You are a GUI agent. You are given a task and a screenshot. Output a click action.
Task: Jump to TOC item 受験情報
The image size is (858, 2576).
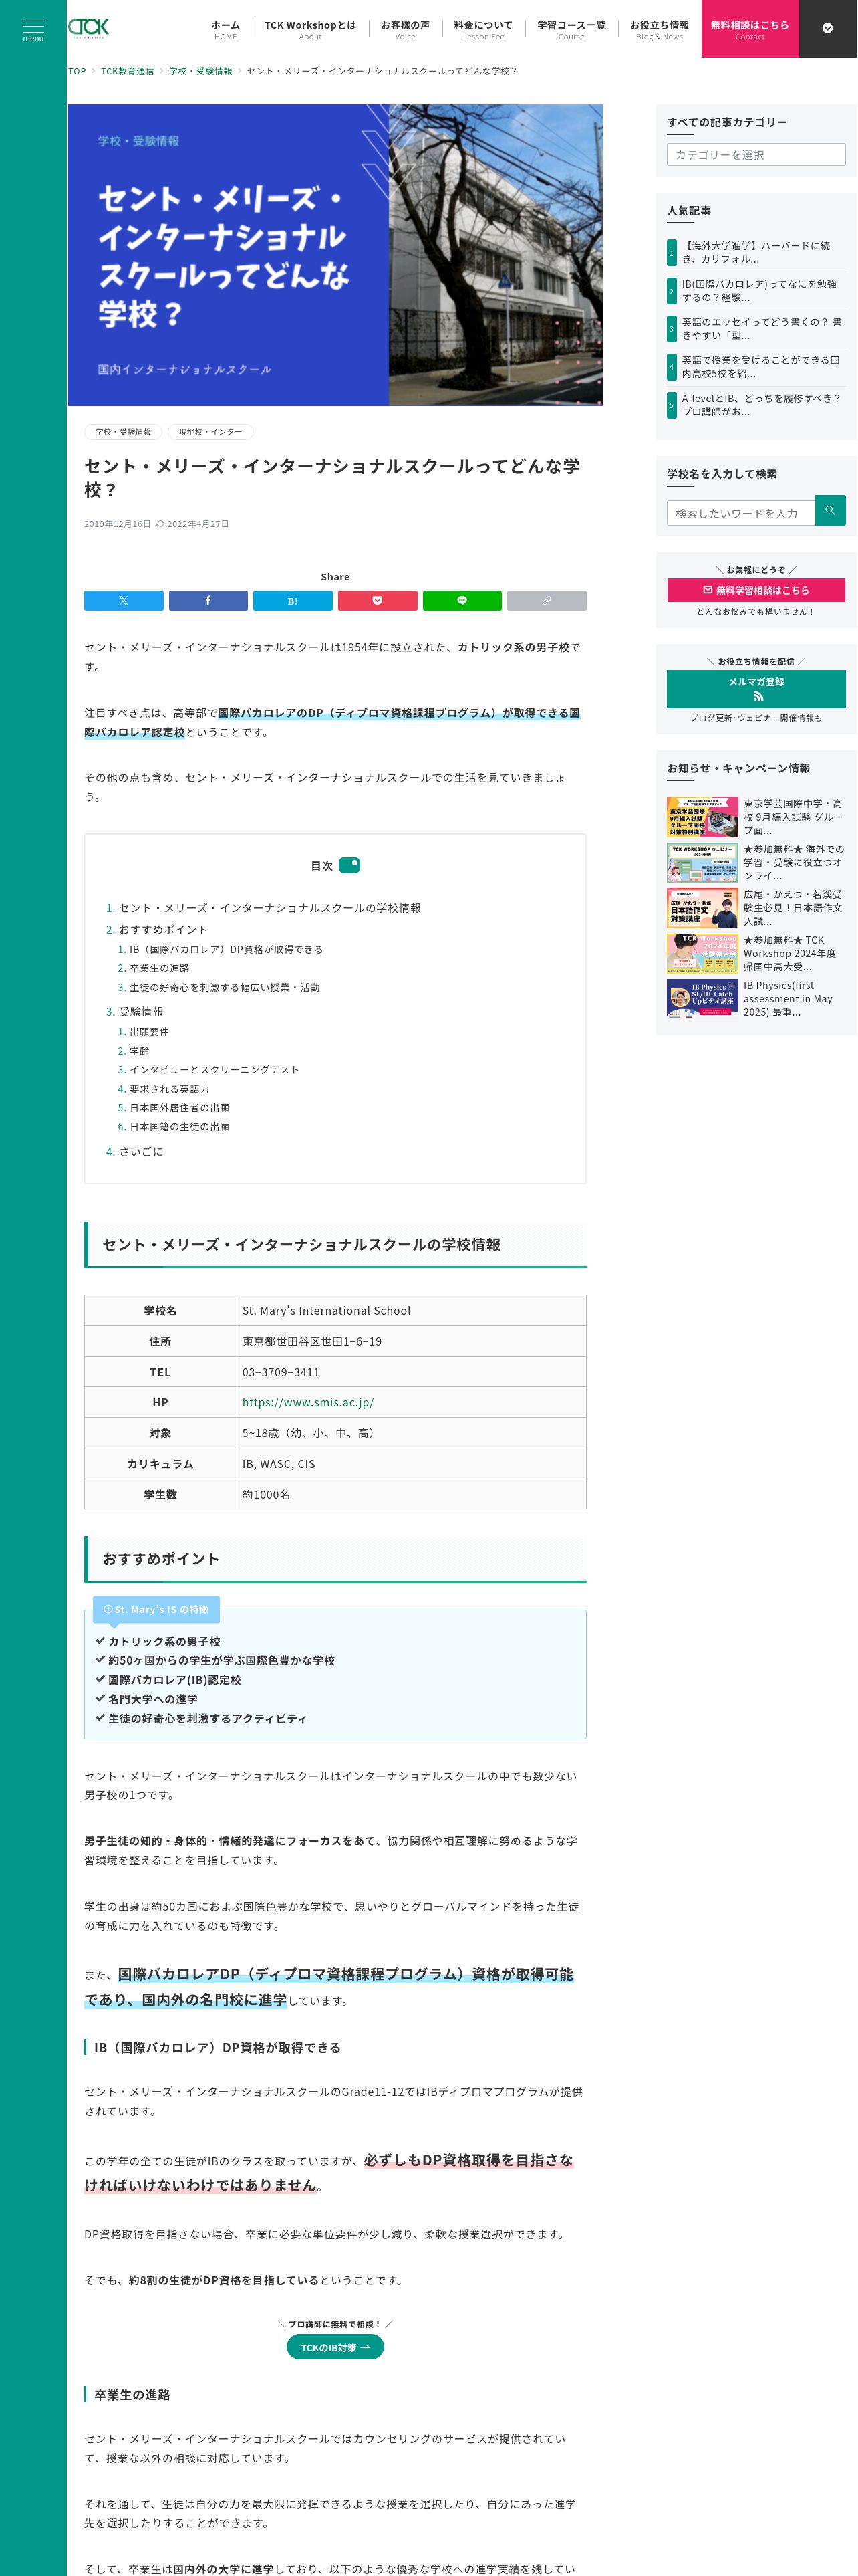coord(141,1012)
